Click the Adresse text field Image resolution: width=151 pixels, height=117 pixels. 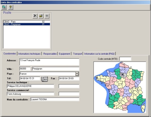click(49, 62)
